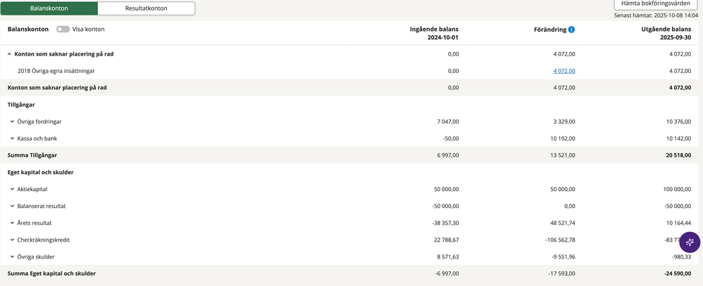This screenshot has height=286, width=703.
Task: Expand the Övriga fordringar row
Action: (13, 122)
